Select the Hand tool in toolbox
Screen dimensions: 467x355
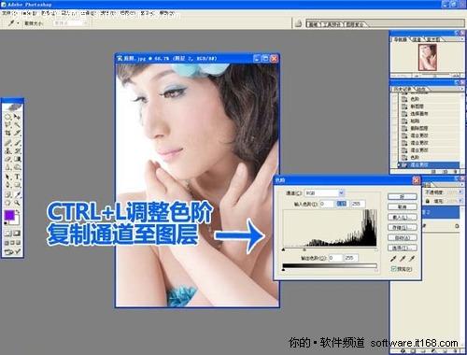7,203
